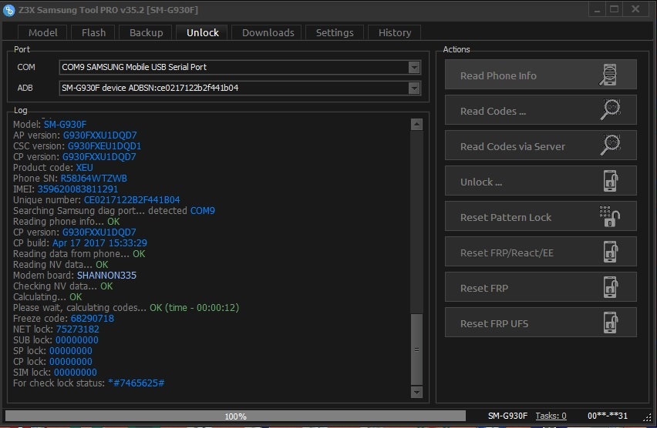Go to the Downloads tab

(268, 32)
